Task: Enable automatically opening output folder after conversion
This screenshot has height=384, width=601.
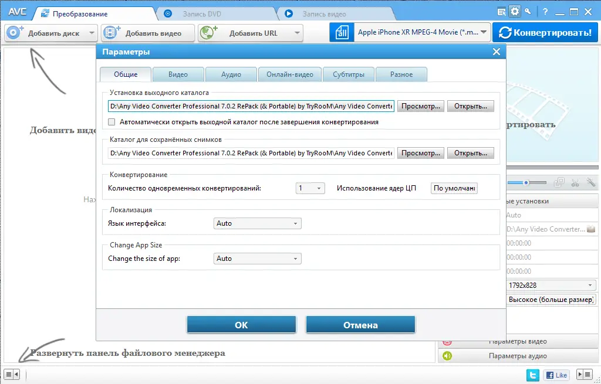Action: click(111, 121)
